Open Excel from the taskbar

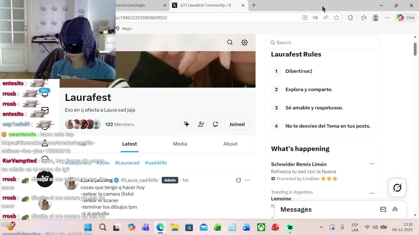click(x=218, y=227)
